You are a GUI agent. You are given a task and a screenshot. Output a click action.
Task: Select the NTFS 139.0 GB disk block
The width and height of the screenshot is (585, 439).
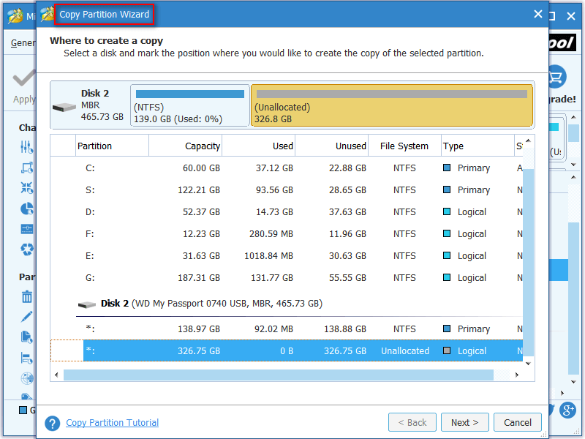coord(190,105)
